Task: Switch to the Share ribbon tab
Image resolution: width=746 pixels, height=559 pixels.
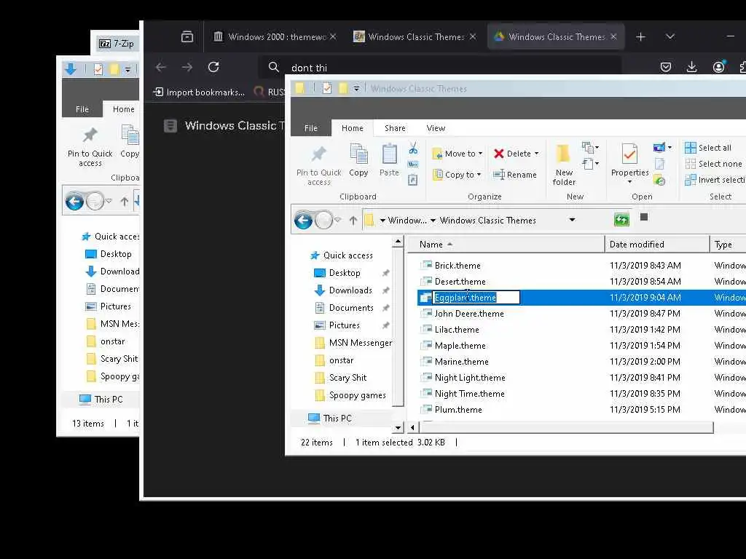Action: 395,128
